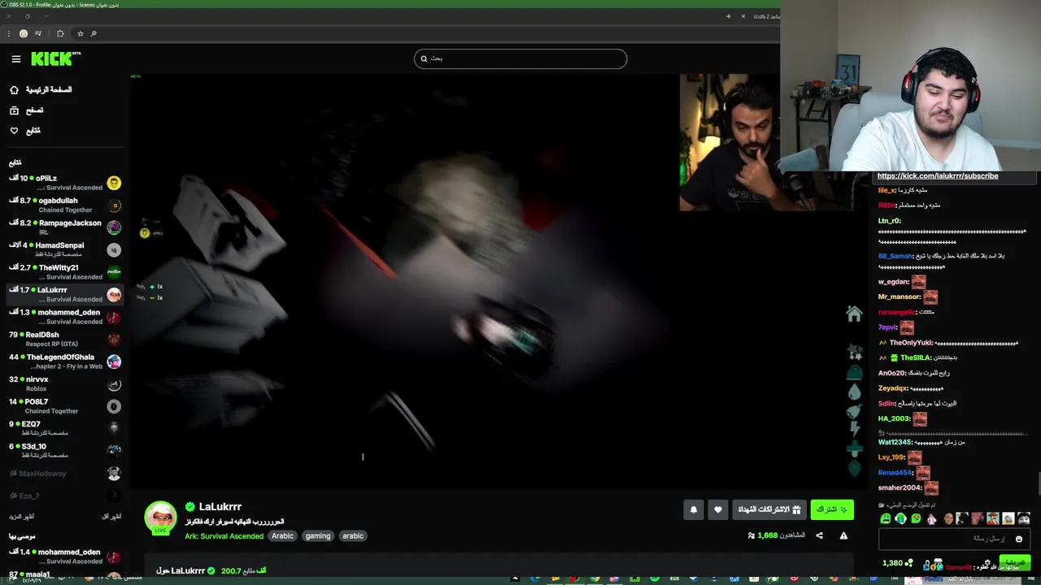The image size is (1041, 585).
Task: Click the streamer facecam overlay in video
Action: click(x=730, y=142)
